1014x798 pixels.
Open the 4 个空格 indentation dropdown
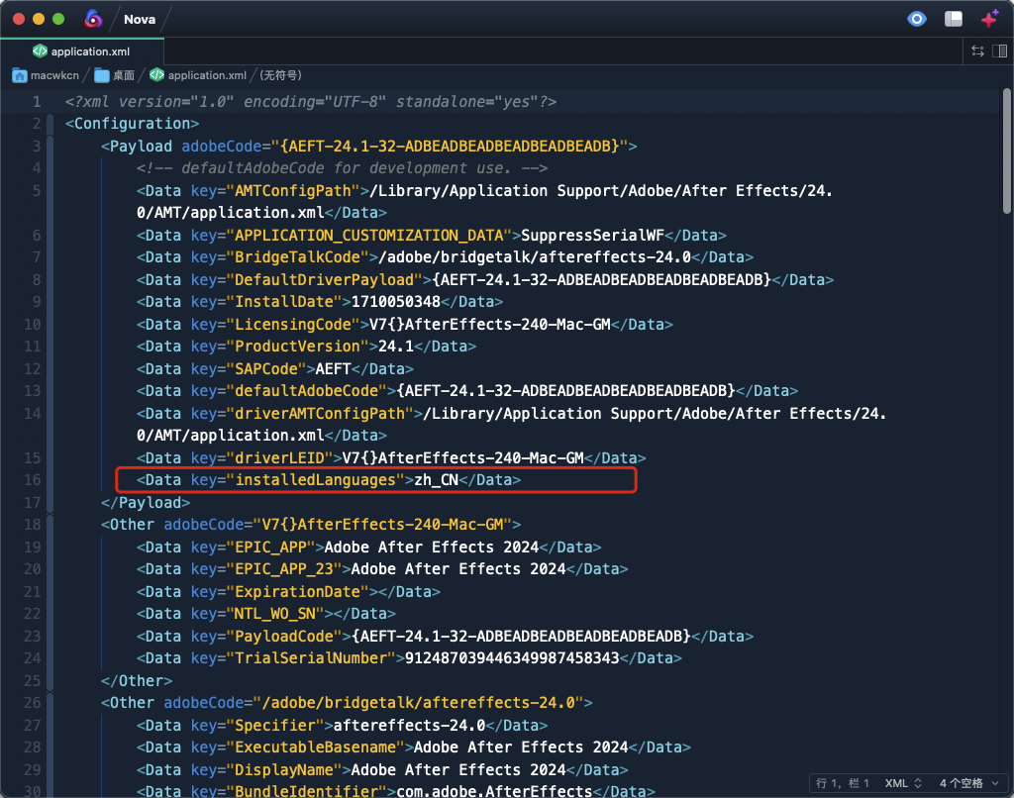[x=969, y=783]
